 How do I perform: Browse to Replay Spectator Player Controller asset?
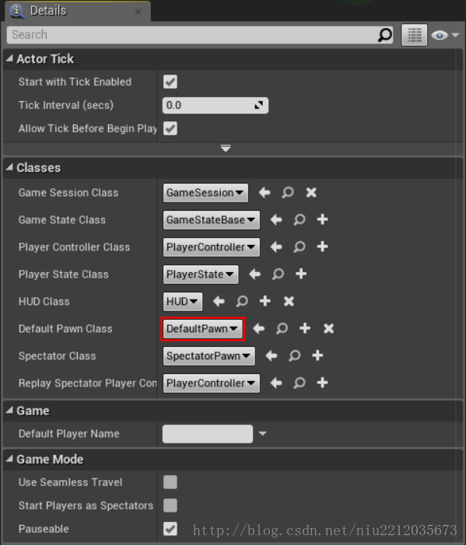coord(300,383)
